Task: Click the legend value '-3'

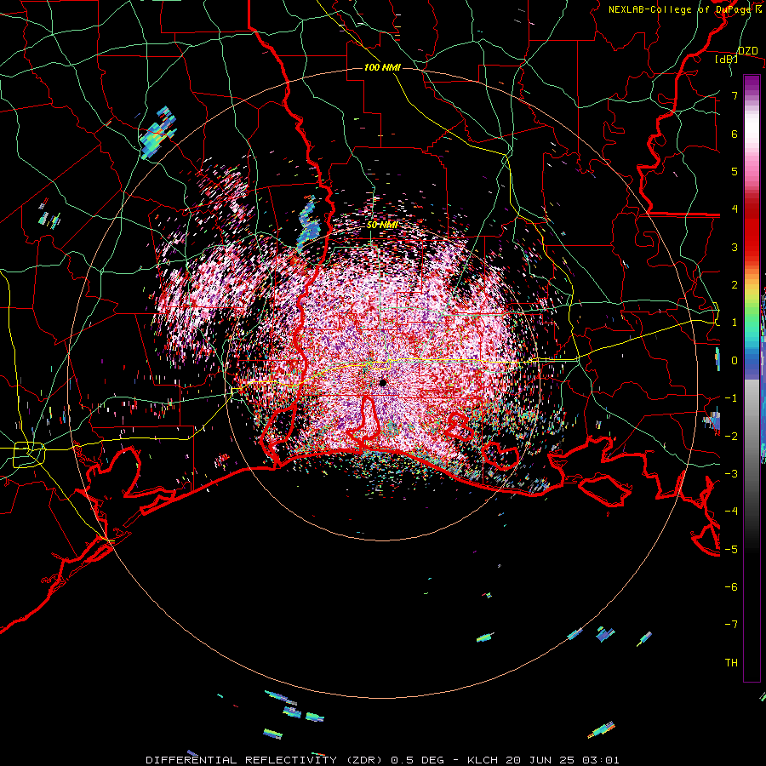Action: (731, 474)
